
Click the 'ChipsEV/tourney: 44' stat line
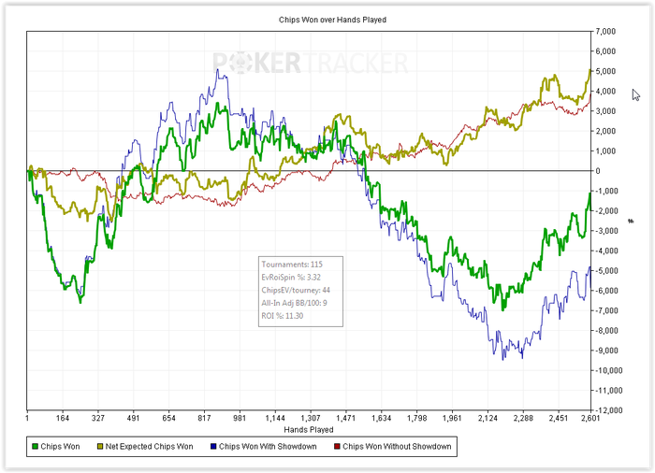(296, 290)
